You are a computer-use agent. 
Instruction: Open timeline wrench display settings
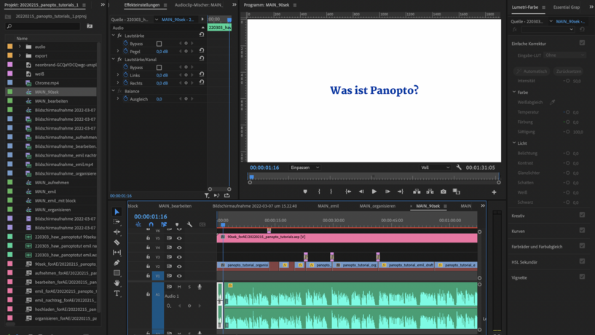[190, 224]
